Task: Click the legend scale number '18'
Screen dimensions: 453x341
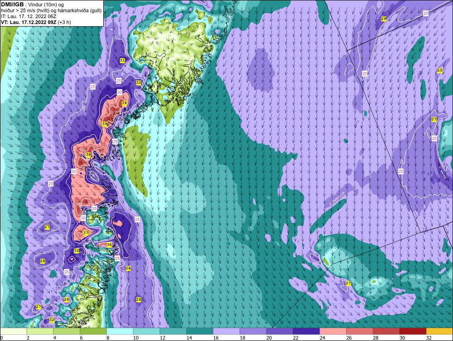Action: pos(242,338)
